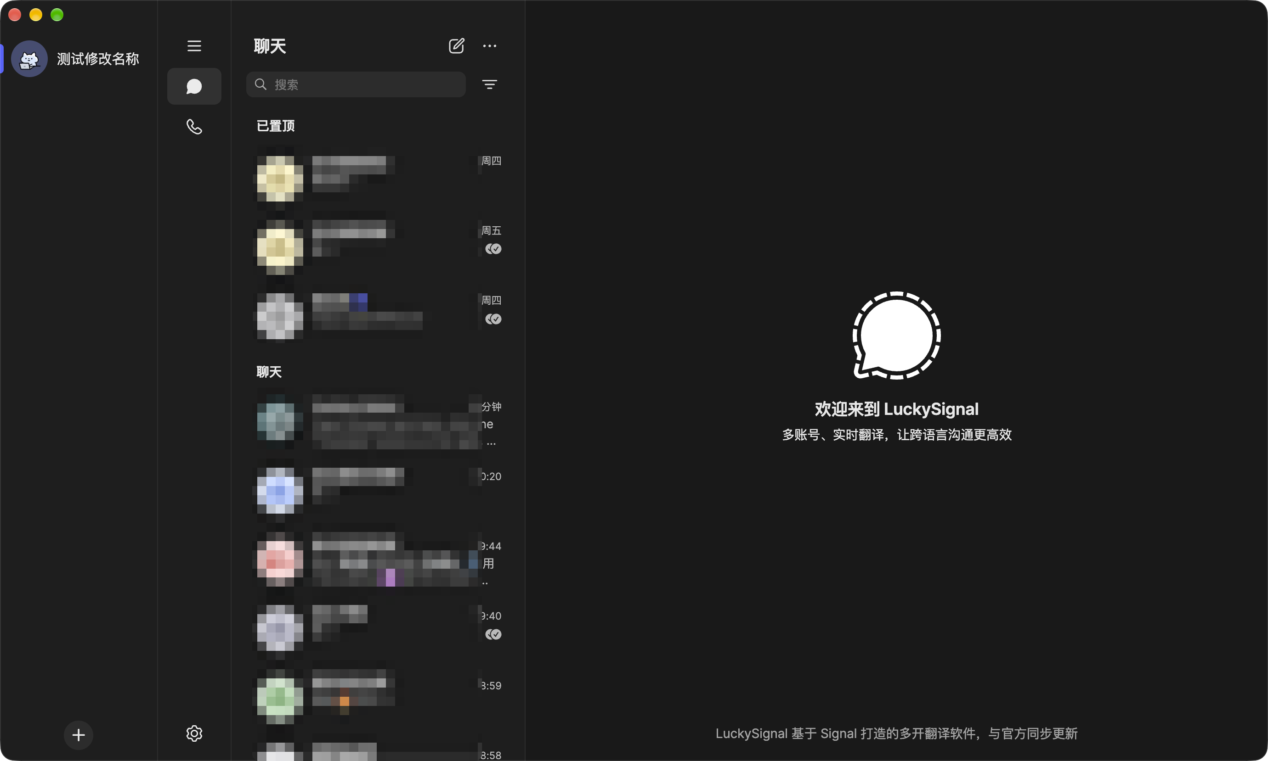
Task: Open the hamburger menu icon
Action: click(x=194, y=46)
